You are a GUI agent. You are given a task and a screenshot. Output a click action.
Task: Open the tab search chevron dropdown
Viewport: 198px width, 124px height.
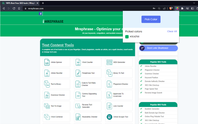pyautogui.click(x=194, y=3)
